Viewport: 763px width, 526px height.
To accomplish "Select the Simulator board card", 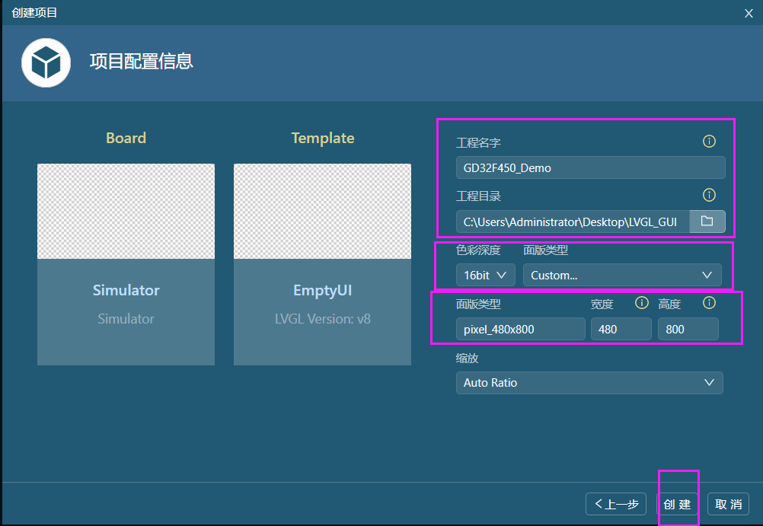I will click(x=126, y=264).
